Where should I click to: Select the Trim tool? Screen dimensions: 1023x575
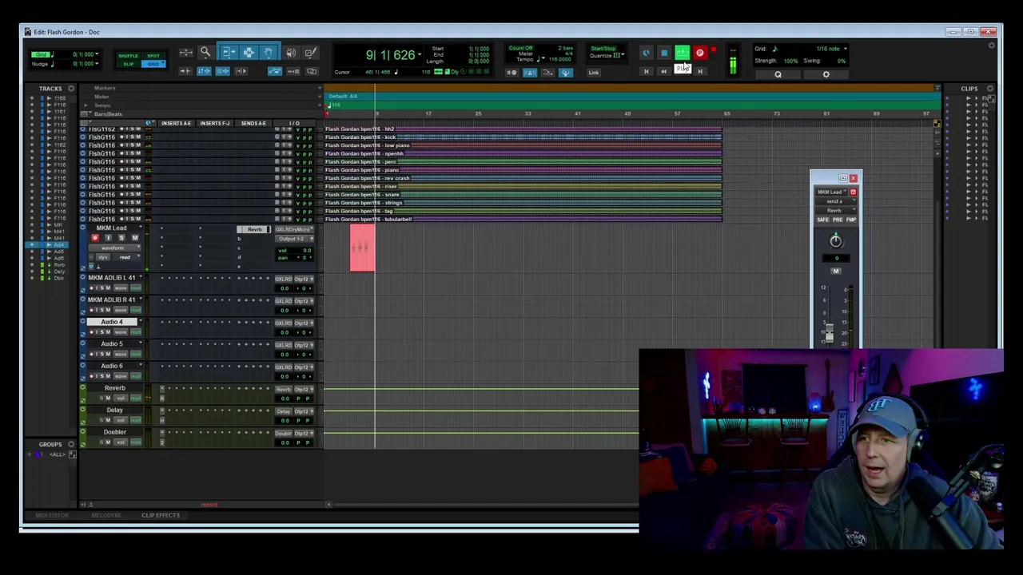coord(229,53)
